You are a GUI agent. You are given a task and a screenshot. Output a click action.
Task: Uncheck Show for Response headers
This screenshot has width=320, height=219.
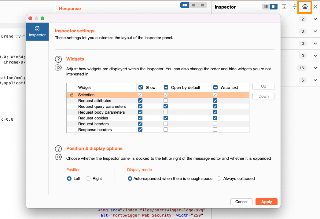[140, 130]
